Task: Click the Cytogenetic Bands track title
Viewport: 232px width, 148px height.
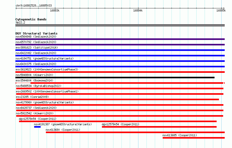Action: pyautogui.click(x=31, y=19)
